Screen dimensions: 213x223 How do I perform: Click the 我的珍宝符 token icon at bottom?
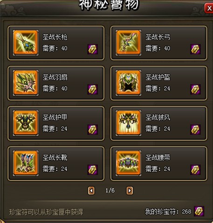(x=199, y=211)
